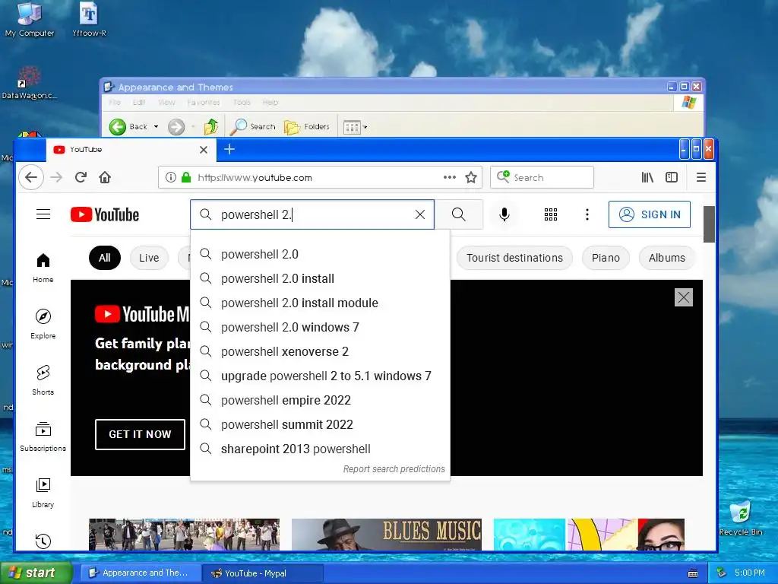
Task: Click the YouTube logo
Action: click(105, 214)
